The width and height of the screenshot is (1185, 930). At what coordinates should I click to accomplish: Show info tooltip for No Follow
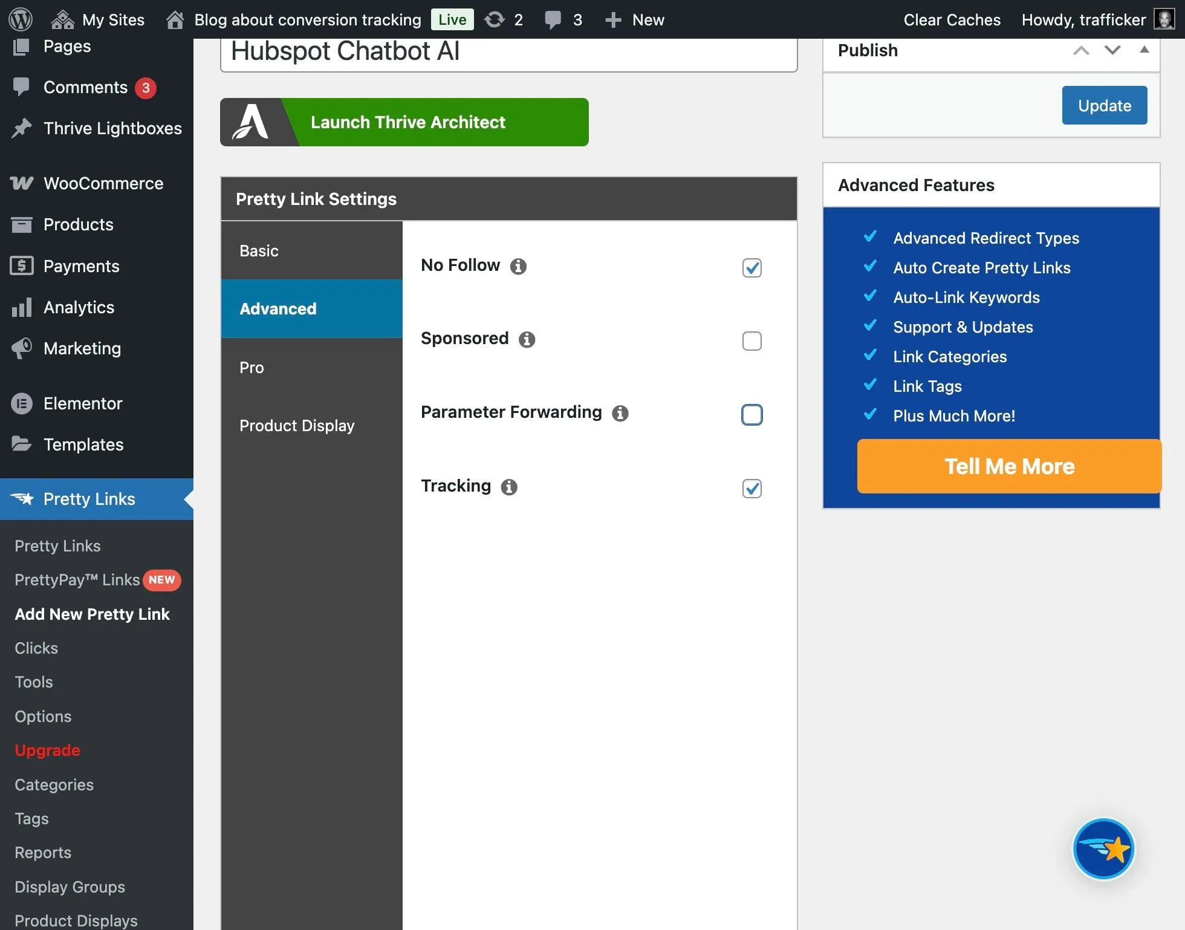tap(518, 266)
